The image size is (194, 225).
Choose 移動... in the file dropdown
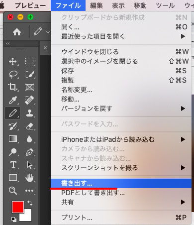(x=121, y=99)
